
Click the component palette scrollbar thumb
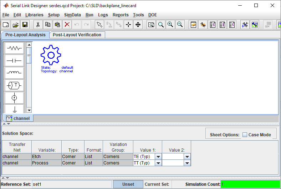(29, 56)
